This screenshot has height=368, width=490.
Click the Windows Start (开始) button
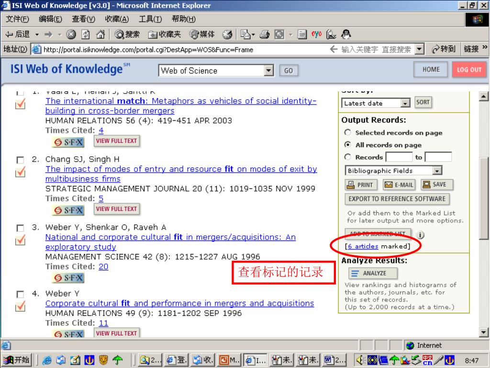pos(17,360)
